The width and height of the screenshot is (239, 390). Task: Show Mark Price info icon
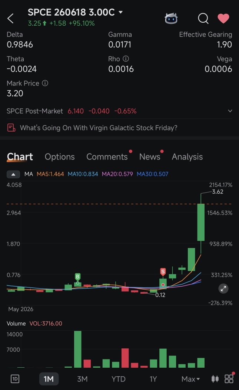[x=45, y=83]
